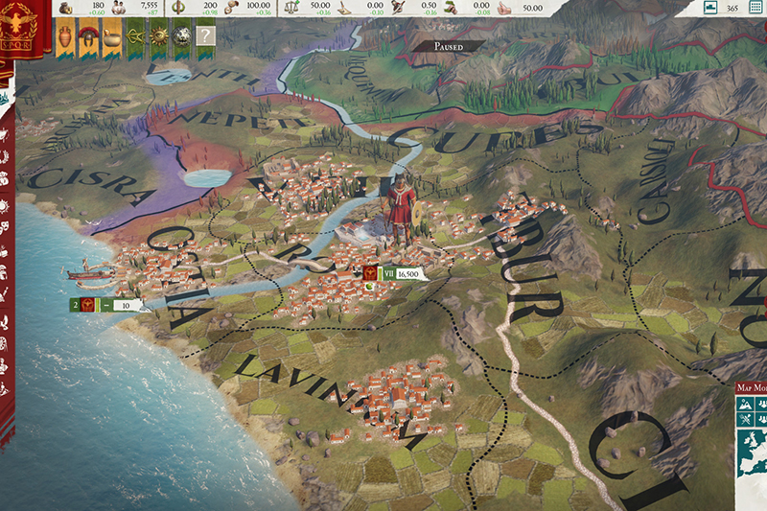Click the 16,500 troop count label
Viewport: 767px width, 511px height.
[x=408, y=274]
